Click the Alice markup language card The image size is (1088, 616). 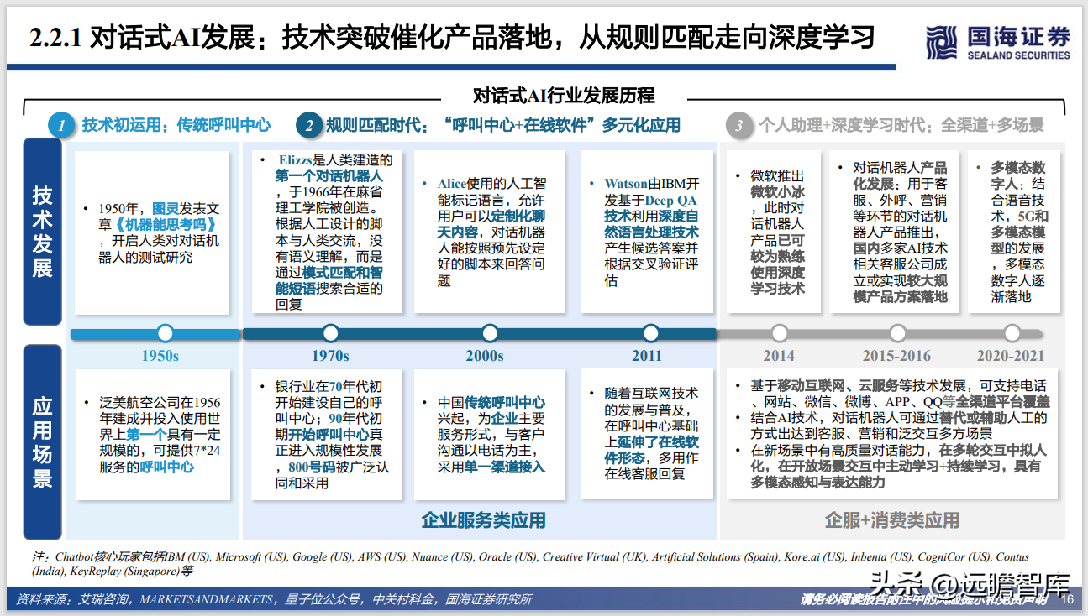(x=487, y=231)
